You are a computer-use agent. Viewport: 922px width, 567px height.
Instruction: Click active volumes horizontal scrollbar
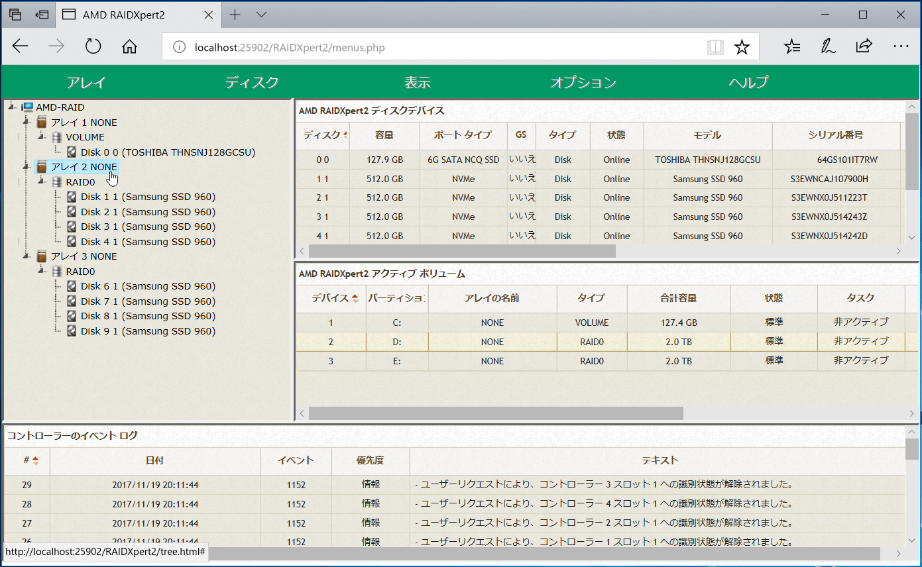[496, 413]
